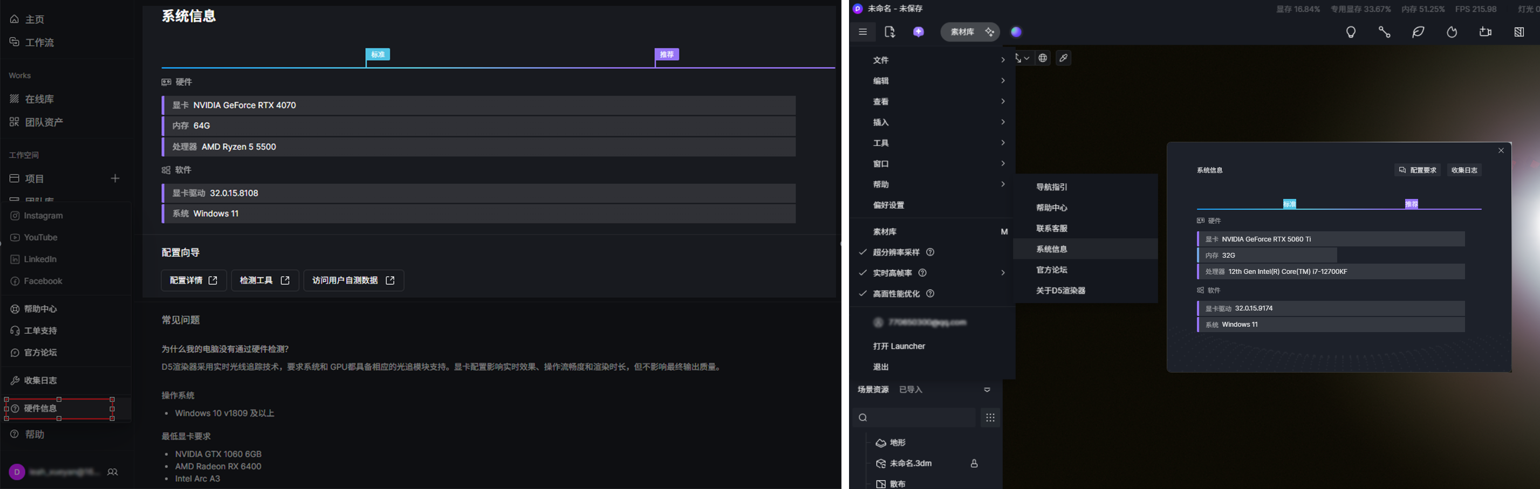Open the 配置详情 external link
This screenshot has height=489, width=1540.
194,280
